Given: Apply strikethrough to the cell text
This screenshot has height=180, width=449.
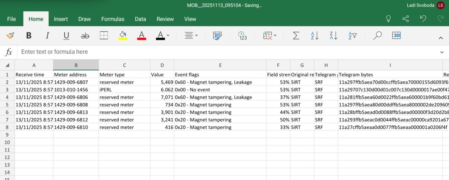Looking at the screenshot, I should coord(85,35).
